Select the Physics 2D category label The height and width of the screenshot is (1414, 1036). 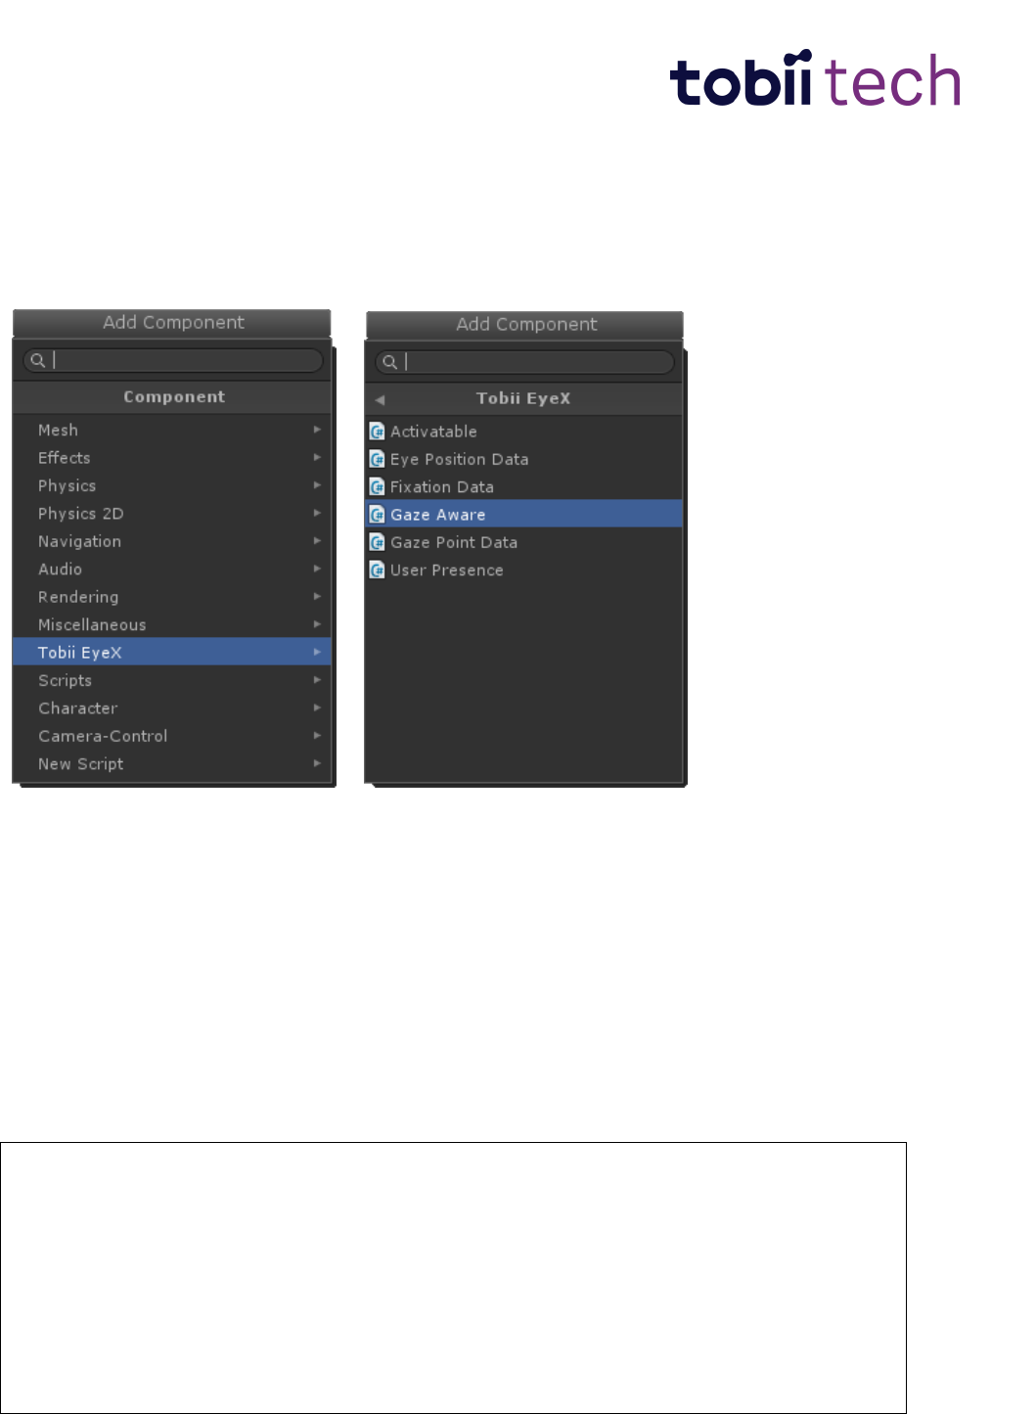pyautogui.click(x=81, y=513)
